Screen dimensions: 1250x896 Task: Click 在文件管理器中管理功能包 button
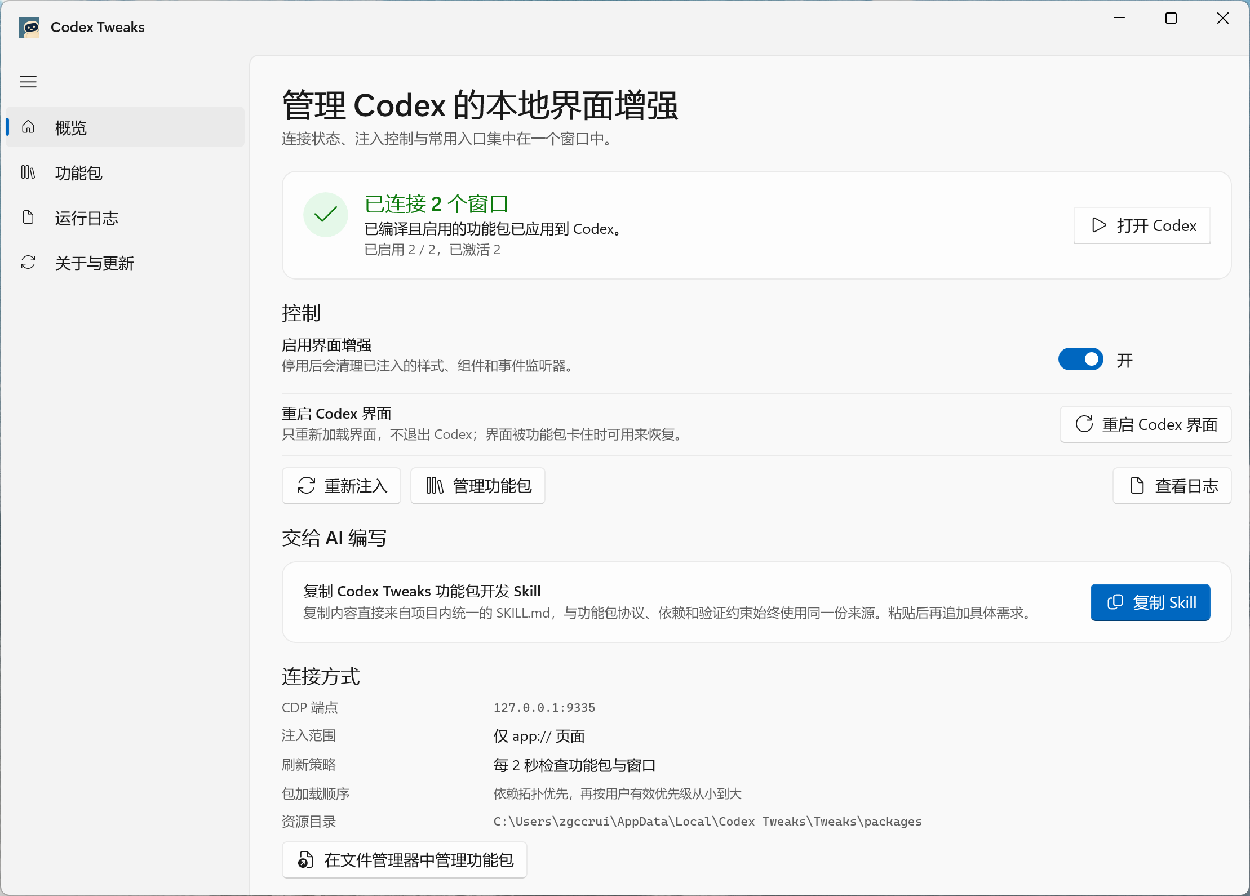pos(405,860)
